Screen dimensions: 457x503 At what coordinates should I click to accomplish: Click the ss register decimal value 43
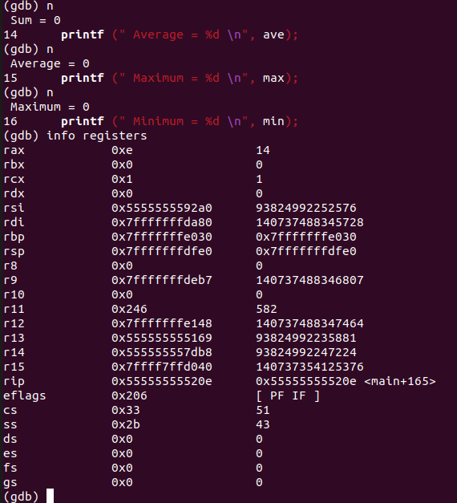point(263,424)
